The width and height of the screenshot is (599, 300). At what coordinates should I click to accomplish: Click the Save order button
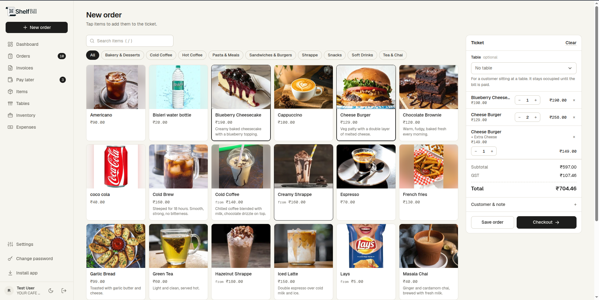pyautogui.click(x=492, y=222)
